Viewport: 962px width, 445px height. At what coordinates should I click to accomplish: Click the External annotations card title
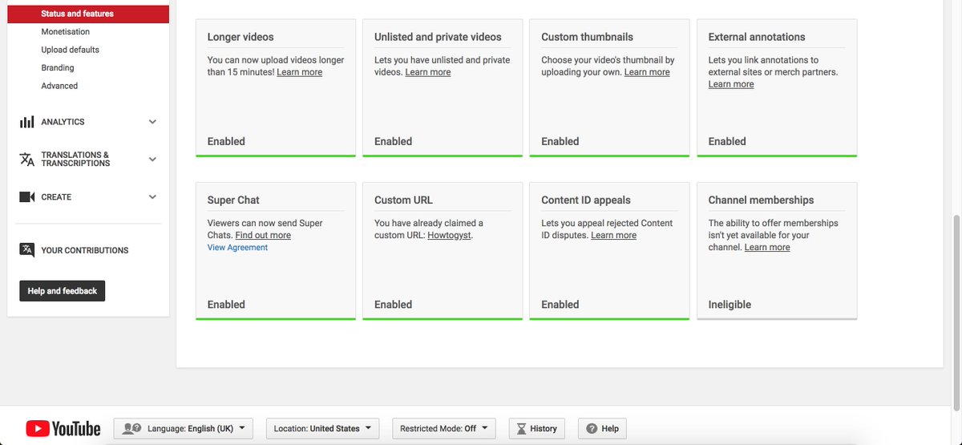(757, 37)
